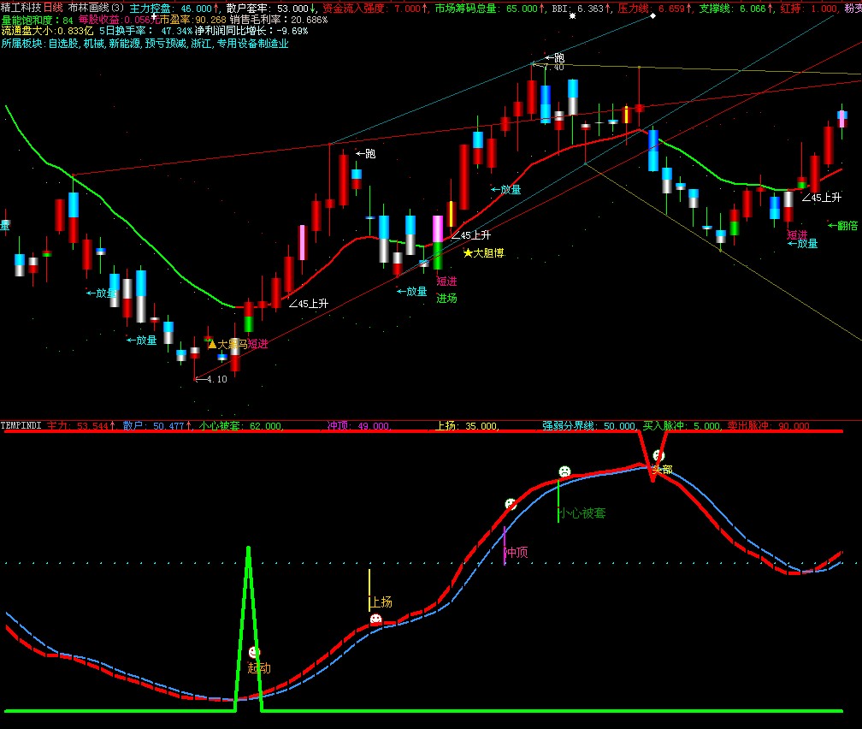Click the smiley icon below 上扬 label
This screenshot has width=862, height=729.
point(376,619)
